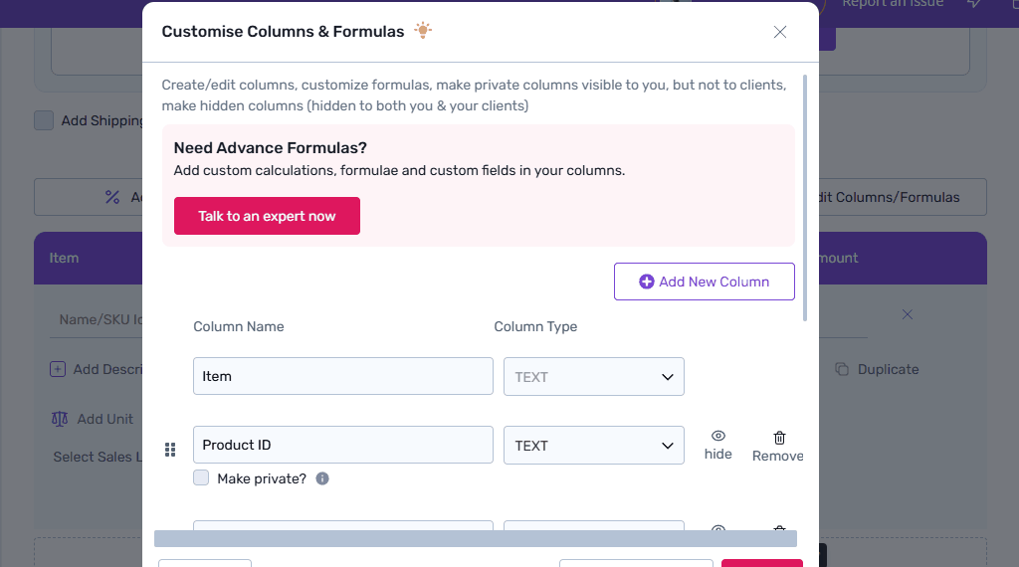Enable the Make private checkbox

tap(201, 478)
